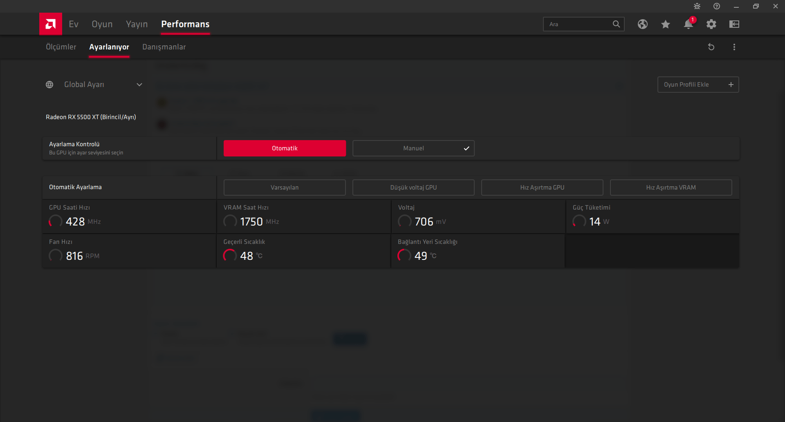The image size is (785, 422).
Task: Click the VRAM Saat Hızı gauge ring
Action: 230,221
